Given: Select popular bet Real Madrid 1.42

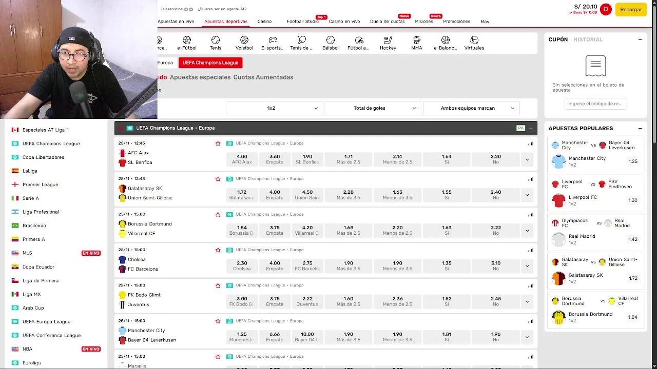Looking at the screenshot, I should (596, 239).
